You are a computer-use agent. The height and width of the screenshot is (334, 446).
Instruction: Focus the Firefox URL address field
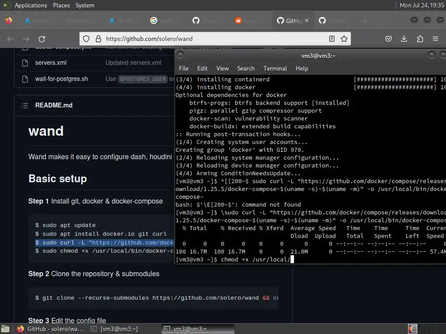pyautogui.click(x=215, y=39)
